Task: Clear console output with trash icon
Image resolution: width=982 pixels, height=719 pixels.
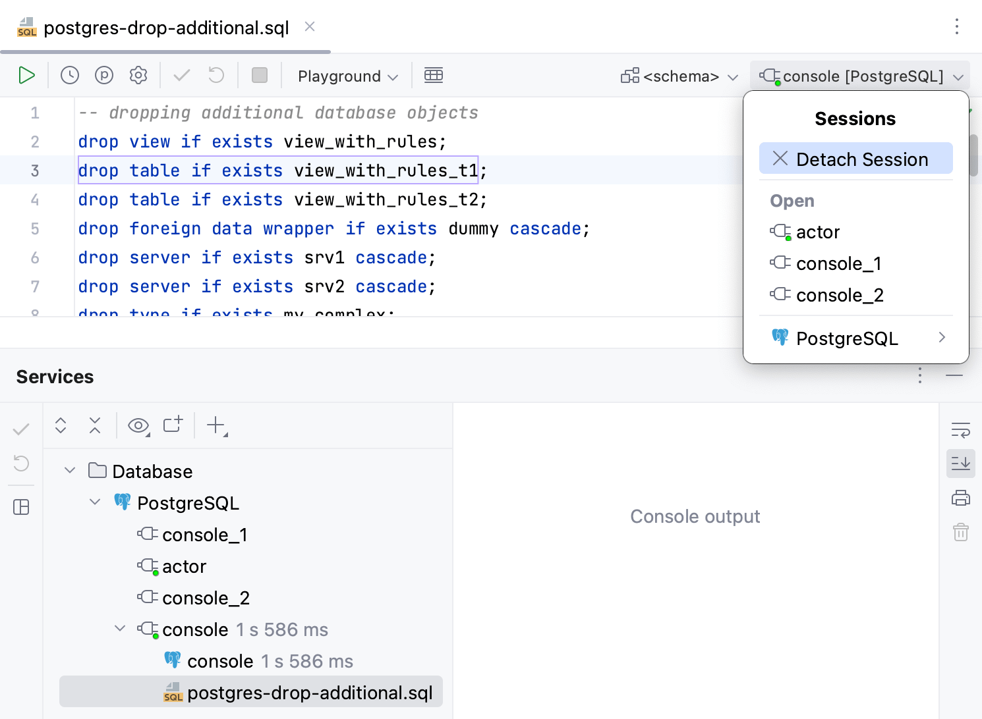Action: [x=961, y=532]
